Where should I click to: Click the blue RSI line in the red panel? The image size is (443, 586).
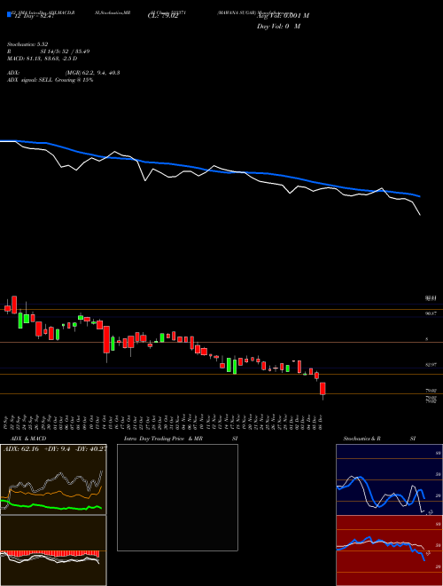380,547
